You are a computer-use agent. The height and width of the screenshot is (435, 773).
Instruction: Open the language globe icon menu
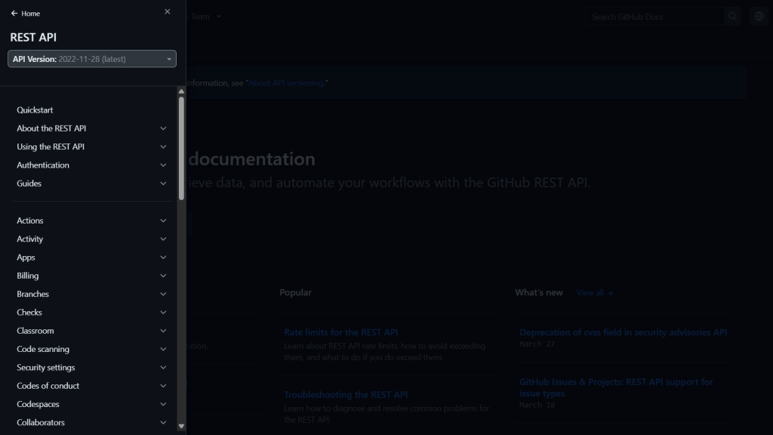point(759,17)
